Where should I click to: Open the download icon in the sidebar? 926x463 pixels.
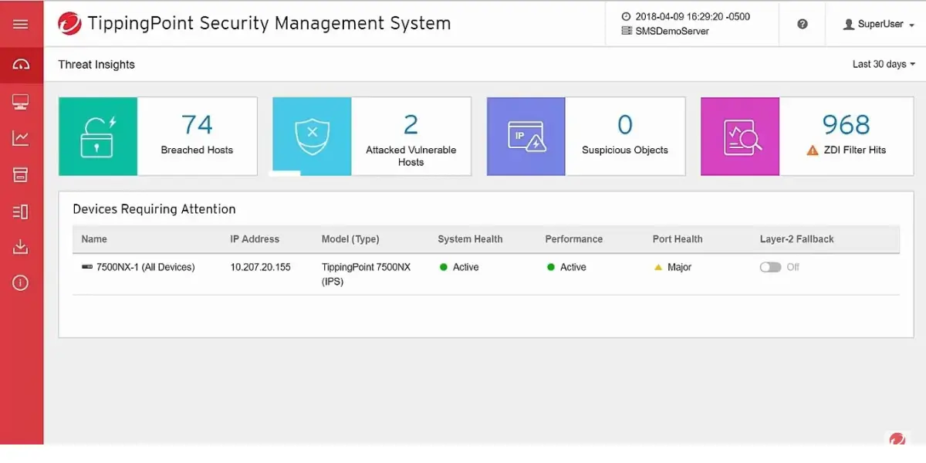pos(21,247)
